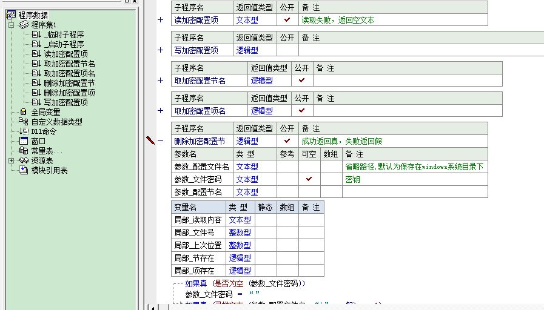Click the 常量表 icon

tap(24, 150)
